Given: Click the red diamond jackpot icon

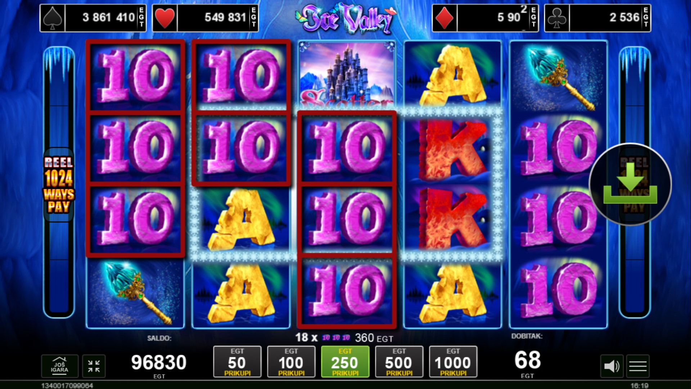Looking at the screenshot, I should pos(444,18).
